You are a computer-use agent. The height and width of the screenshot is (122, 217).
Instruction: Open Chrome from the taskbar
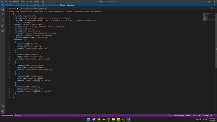coord(99,119)
